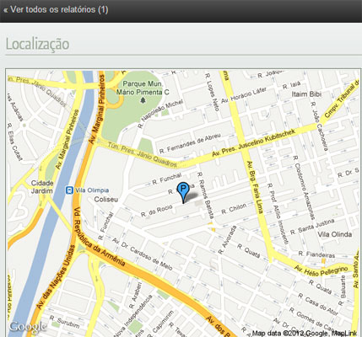362x337 pixels.
Task: Click the tree icon in Parque Mário Pimenta
Action: tap(143, 99)
